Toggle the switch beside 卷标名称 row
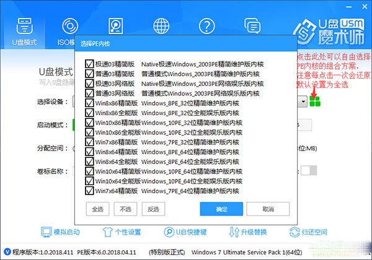372x260 pixels. pos(308,170)
